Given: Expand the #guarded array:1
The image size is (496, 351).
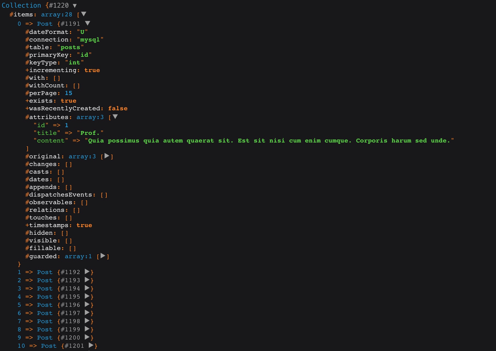Looking at the screenshot, I should pyautogui.click(x=103, y=256).
